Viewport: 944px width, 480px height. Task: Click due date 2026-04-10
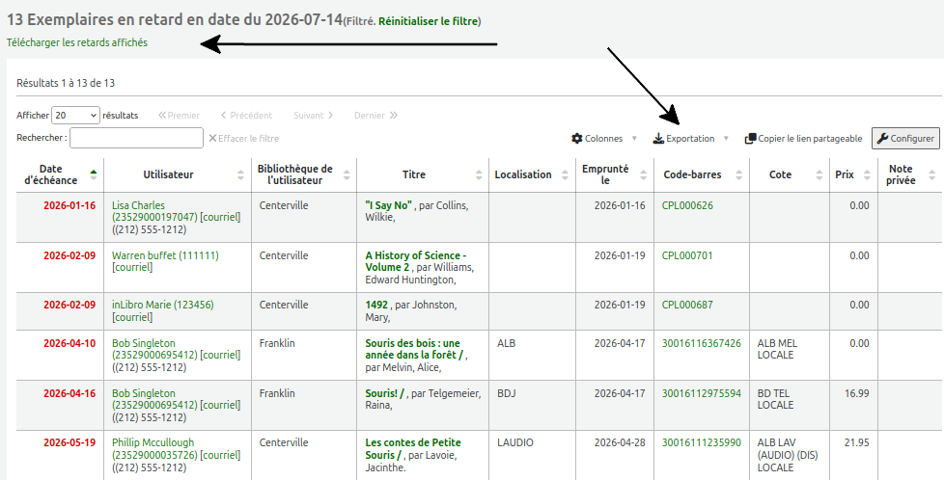click(69, 343)
